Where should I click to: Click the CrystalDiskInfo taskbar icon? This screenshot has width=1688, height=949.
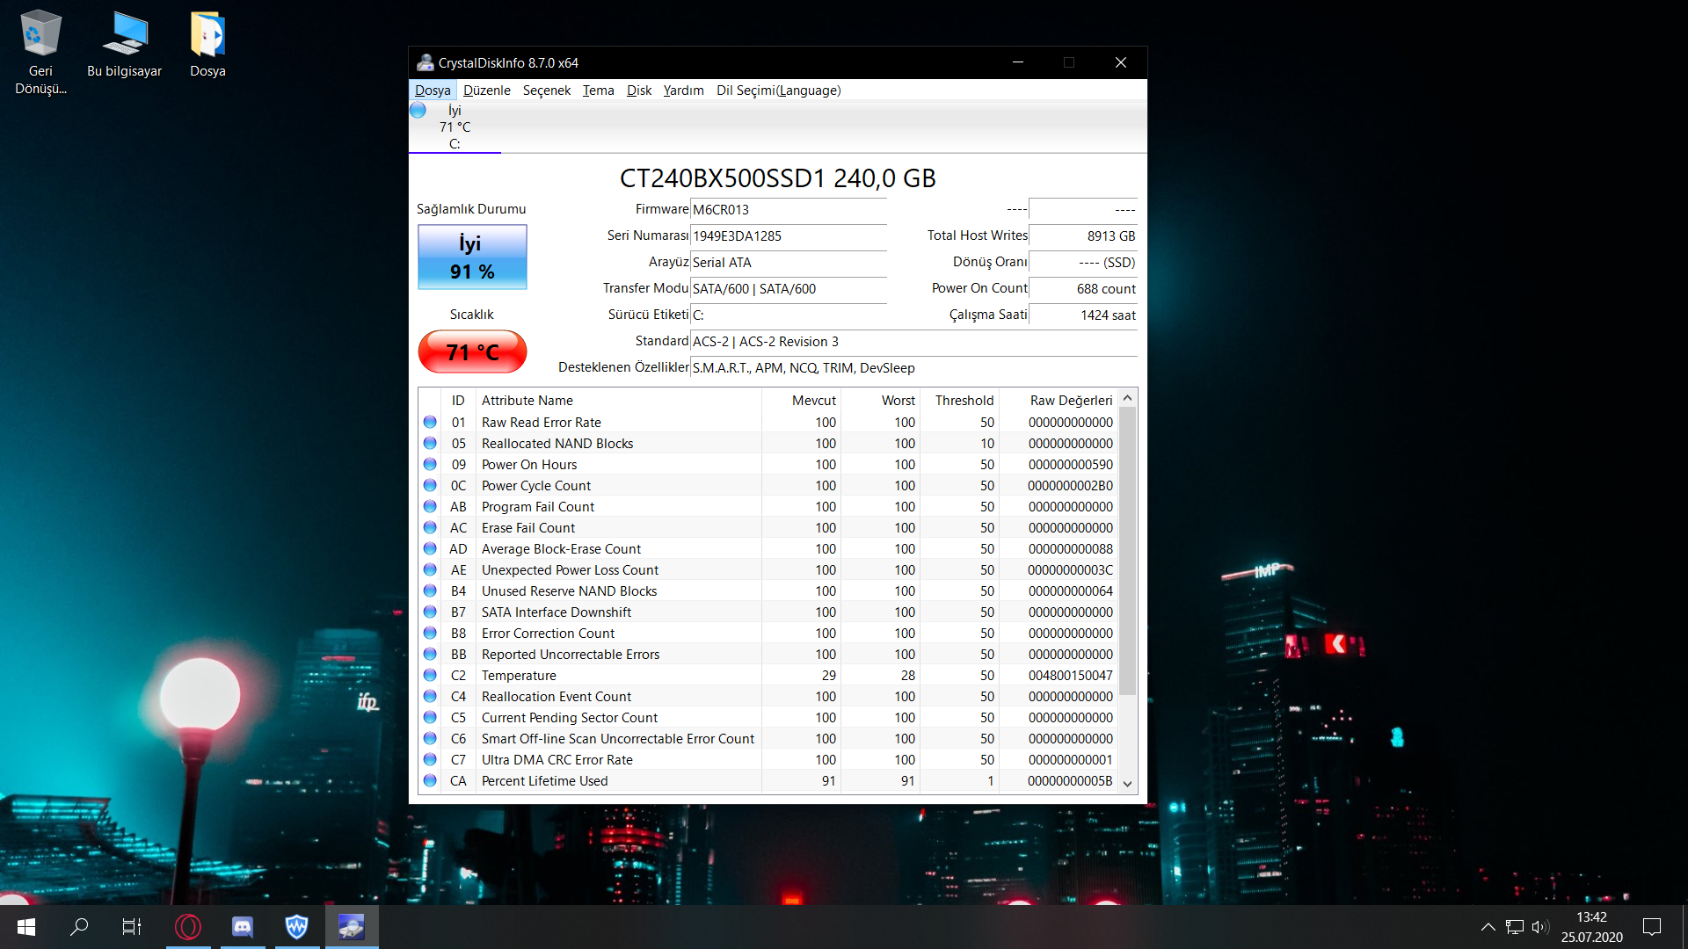coord(352,927)
